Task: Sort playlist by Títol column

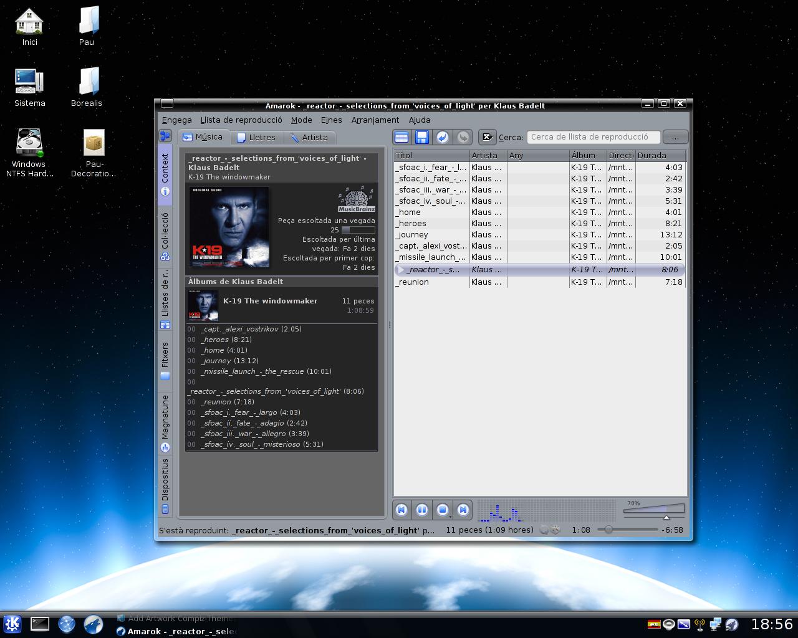Action: (431, 155)
